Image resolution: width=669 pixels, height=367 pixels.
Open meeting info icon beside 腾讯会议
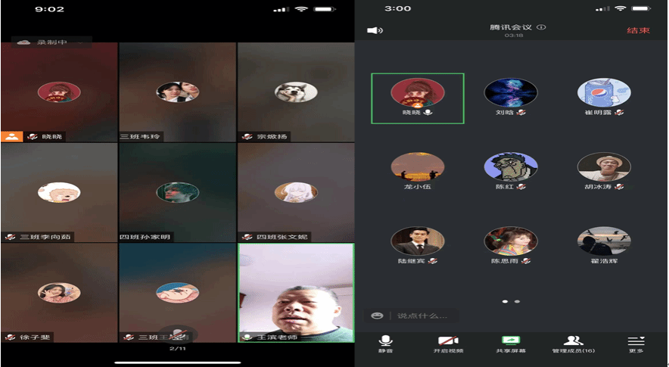(x=541, y=27)
